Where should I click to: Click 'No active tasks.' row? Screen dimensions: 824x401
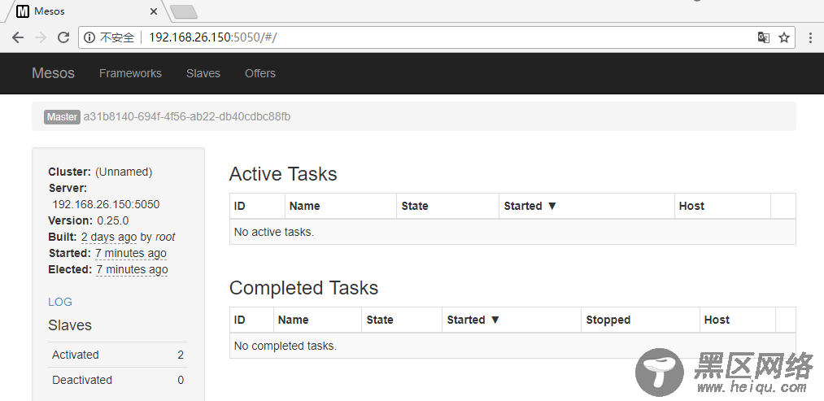click(512, 232)
